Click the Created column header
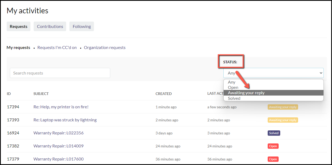Screen dimensions: 332x165 [x=163, y=94]
